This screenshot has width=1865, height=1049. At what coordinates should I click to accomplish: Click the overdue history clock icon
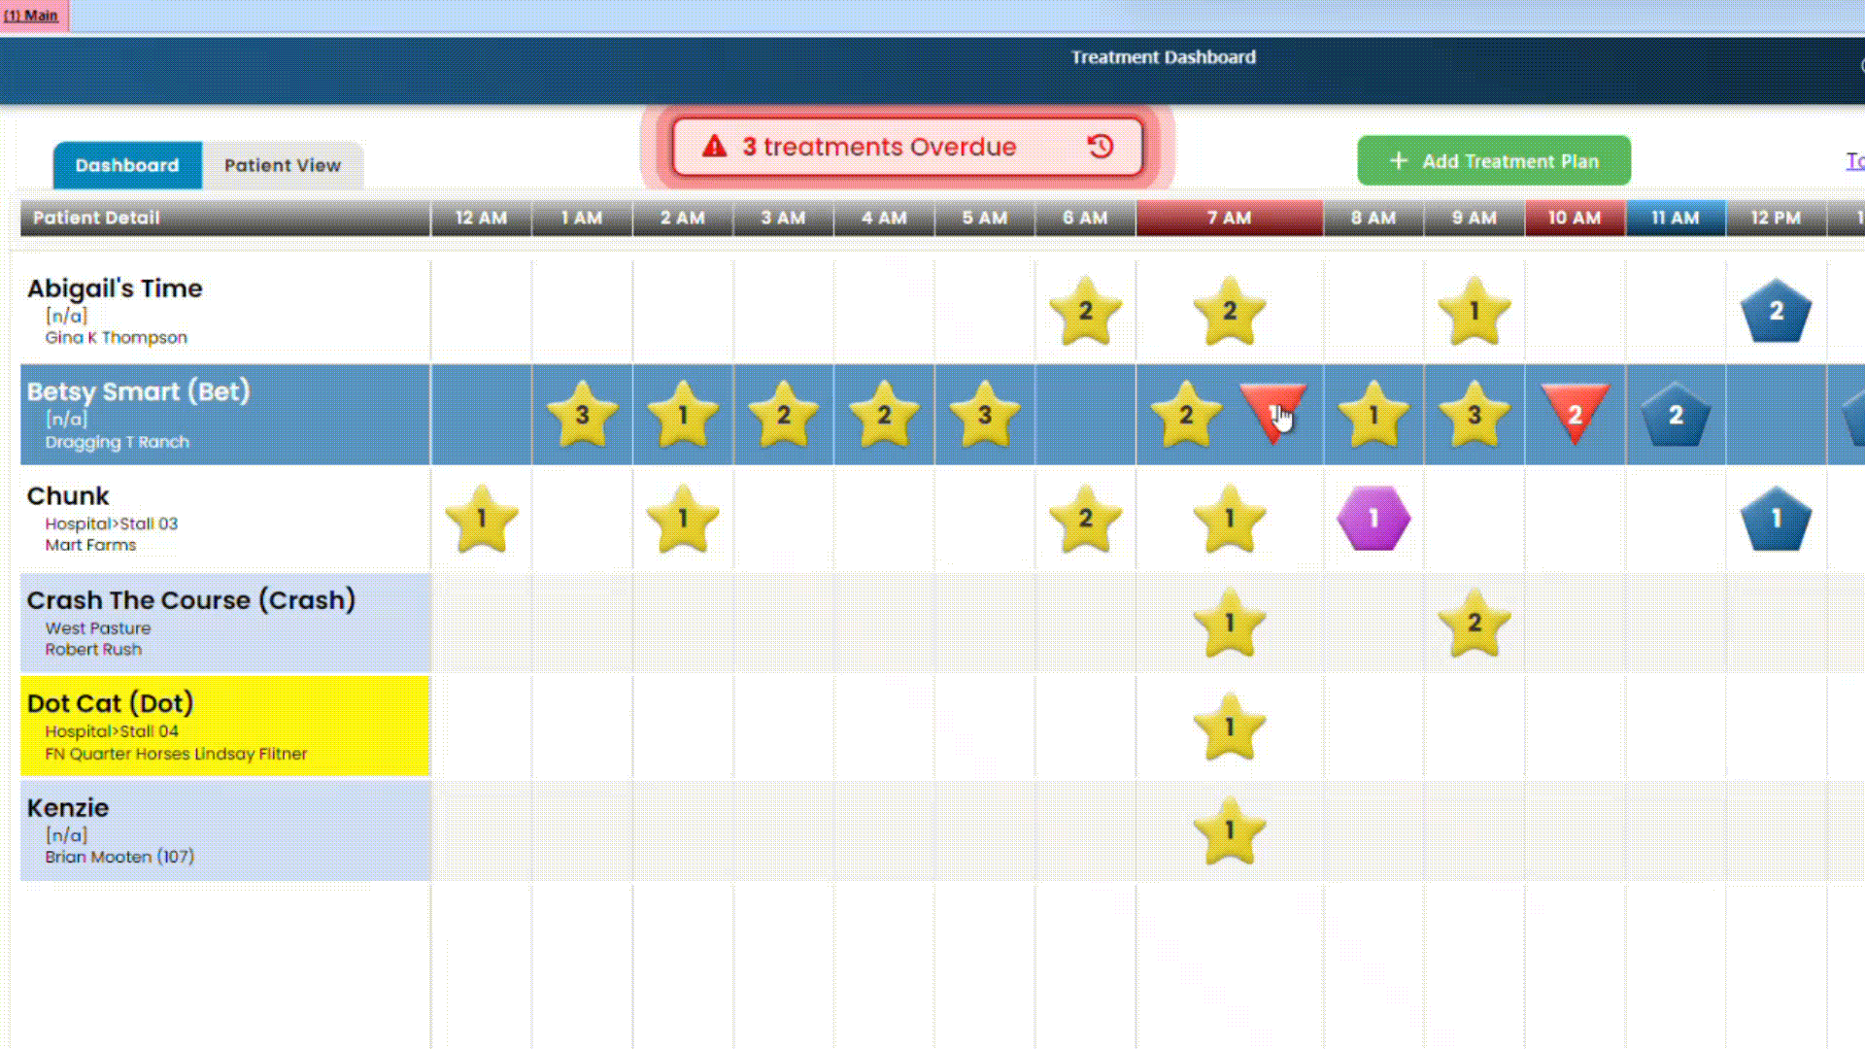(1101, 147)
